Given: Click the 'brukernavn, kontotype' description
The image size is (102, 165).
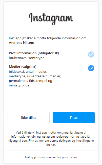Looking at the screenshot, I should click(x=27, y=58).
